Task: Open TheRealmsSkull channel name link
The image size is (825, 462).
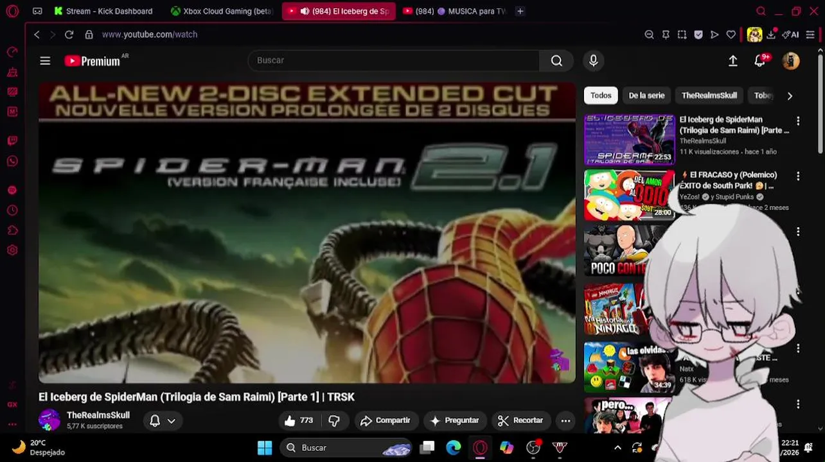Action: (98, 415)
